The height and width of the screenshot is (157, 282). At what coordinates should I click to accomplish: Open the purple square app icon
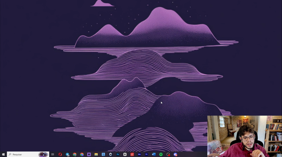point(89,154)
